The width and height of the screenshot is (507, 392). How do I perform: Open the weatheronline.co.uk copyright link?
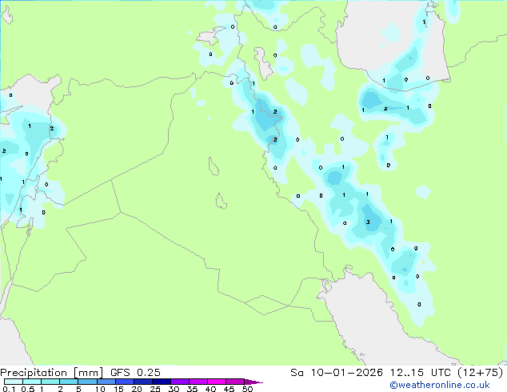(440, 385)
